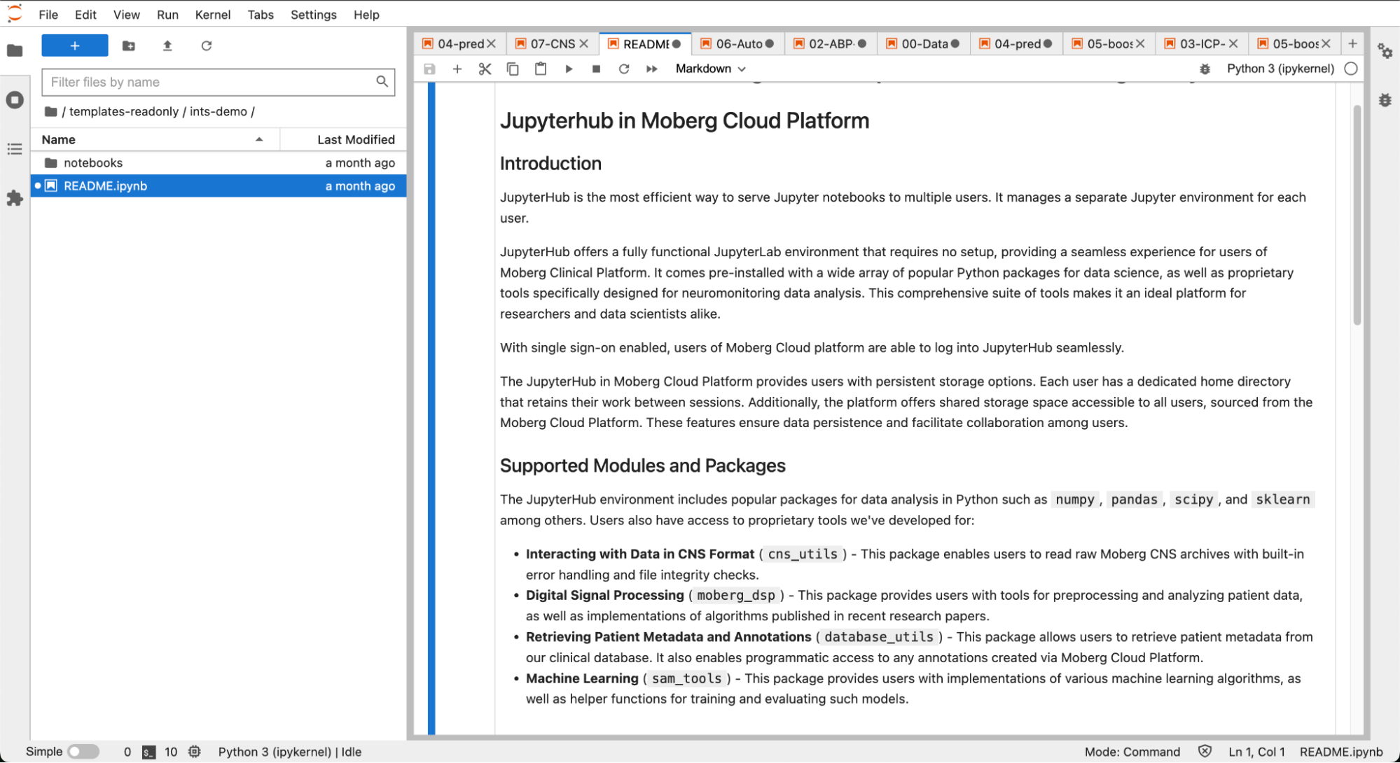Viewport: 1400px width, 763px height.
Task: Open the Markdown cell type dropdown
Action: (710, 69)
